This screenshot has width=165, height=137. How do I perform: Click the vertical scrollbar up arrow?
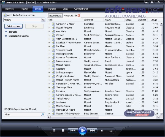click(x=161, y=24)
